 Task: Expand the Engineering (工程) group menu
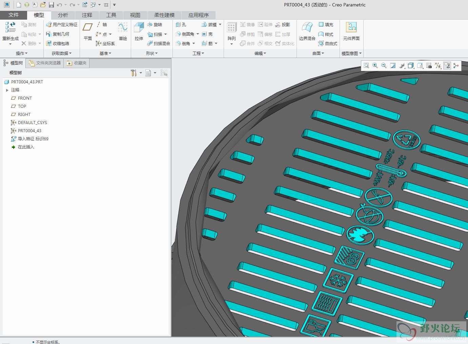198,53
